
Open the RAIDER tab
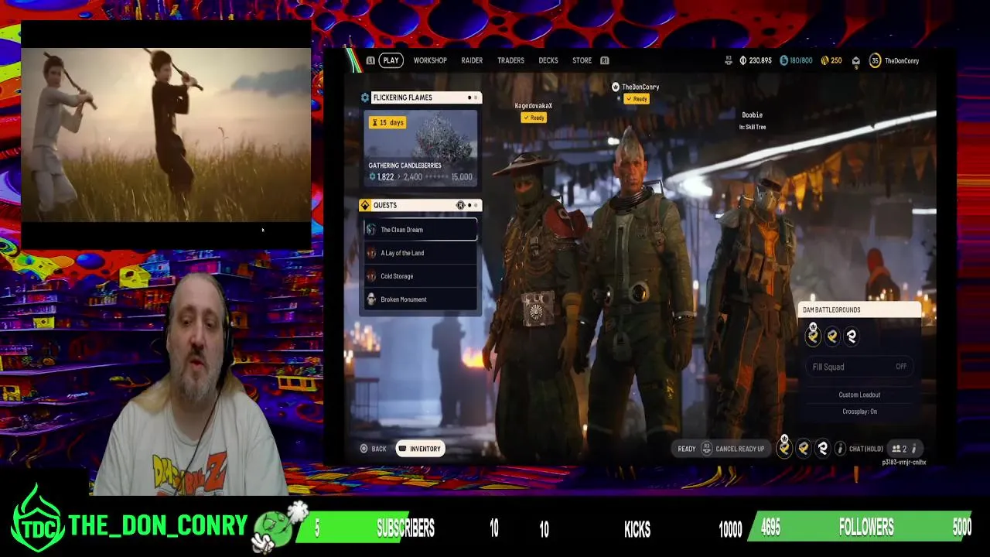pos(472,60)
